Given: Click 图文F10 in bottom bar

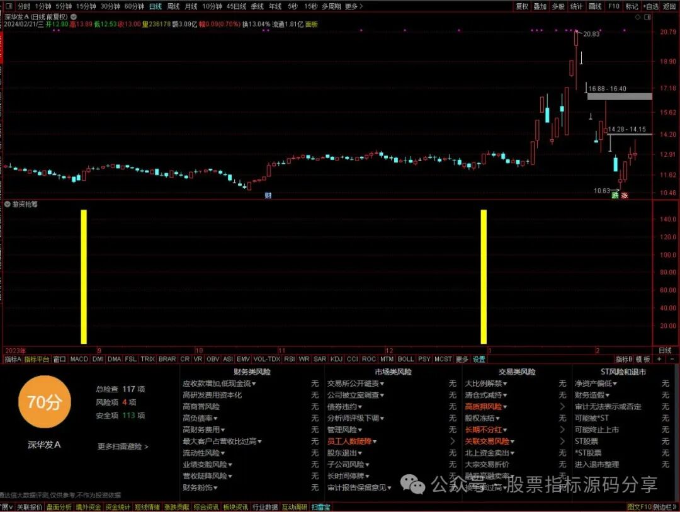Looking at the screenshot, I should pyautogui.click(x=639, y=507).
